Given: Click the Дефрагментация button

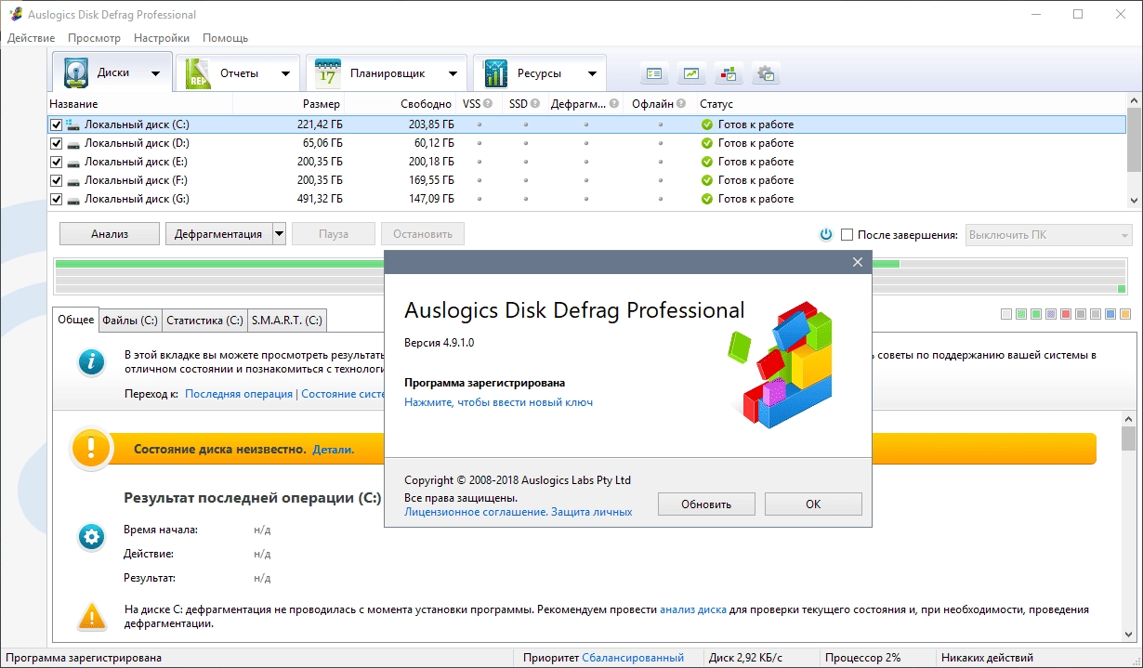Looking at the screenshot, I should 218,234.
